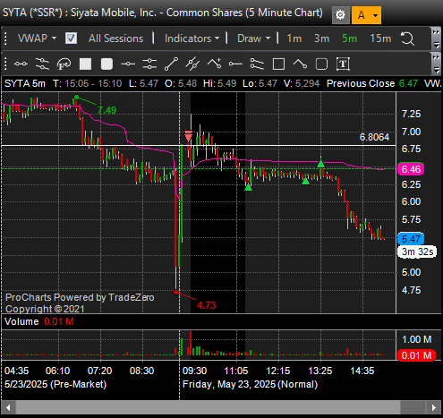Select the filled square shape tool
This screenshot has width=443, height=418.
[x=85, y=64]
